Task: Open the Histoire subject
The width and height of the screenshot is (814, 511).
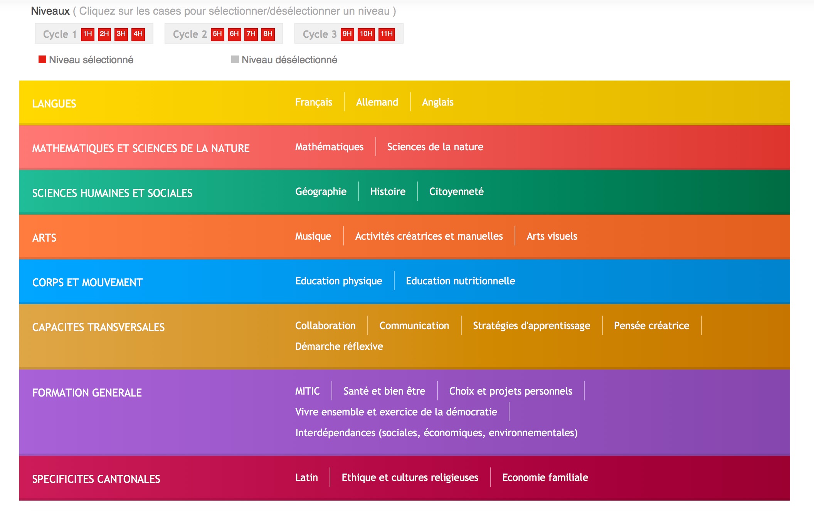Action: (x=387, y=192)
